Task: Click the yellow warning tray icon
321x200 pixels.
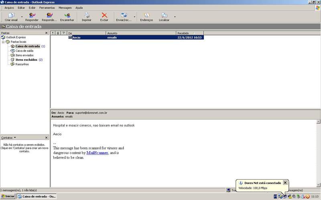Action: coord(290,196)
